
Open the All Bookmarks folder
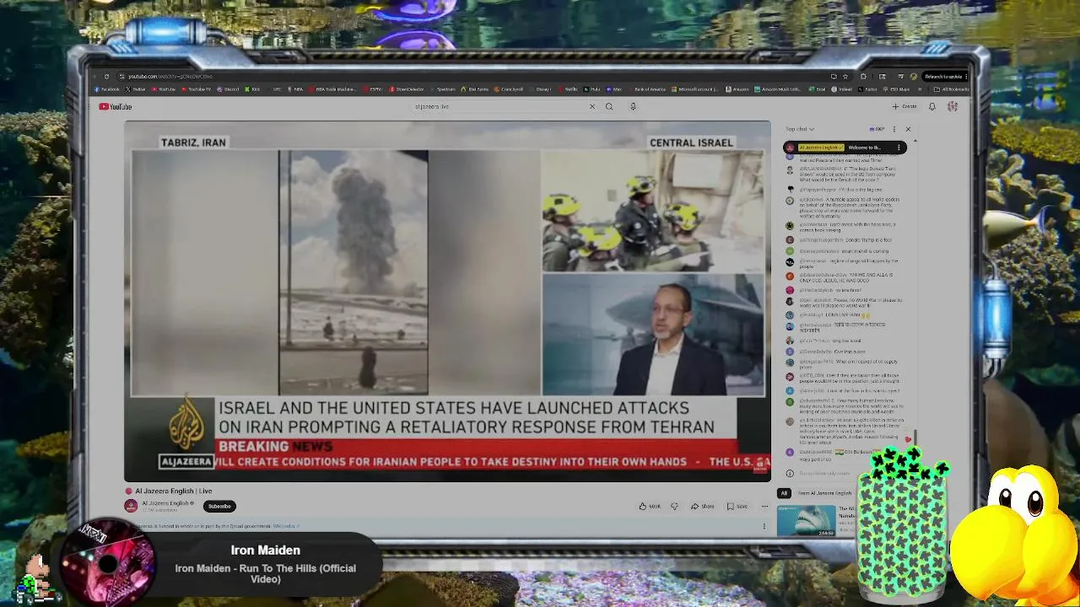pos(952,89)
